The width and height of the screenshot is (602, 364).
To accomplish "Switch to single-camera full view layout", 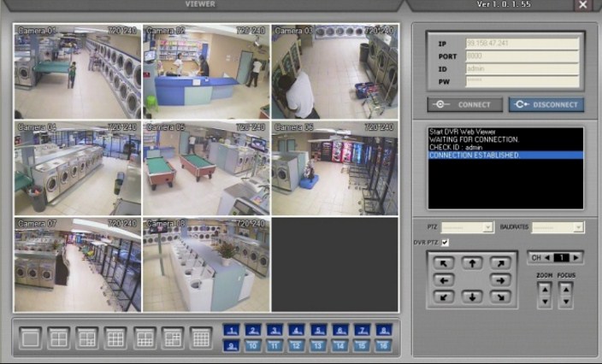I will 30,338.
